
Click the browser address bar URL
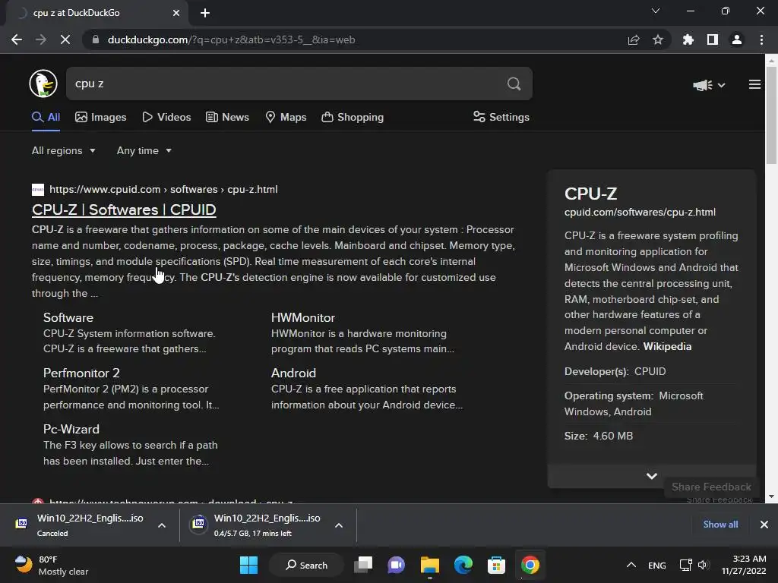(231, 39)
